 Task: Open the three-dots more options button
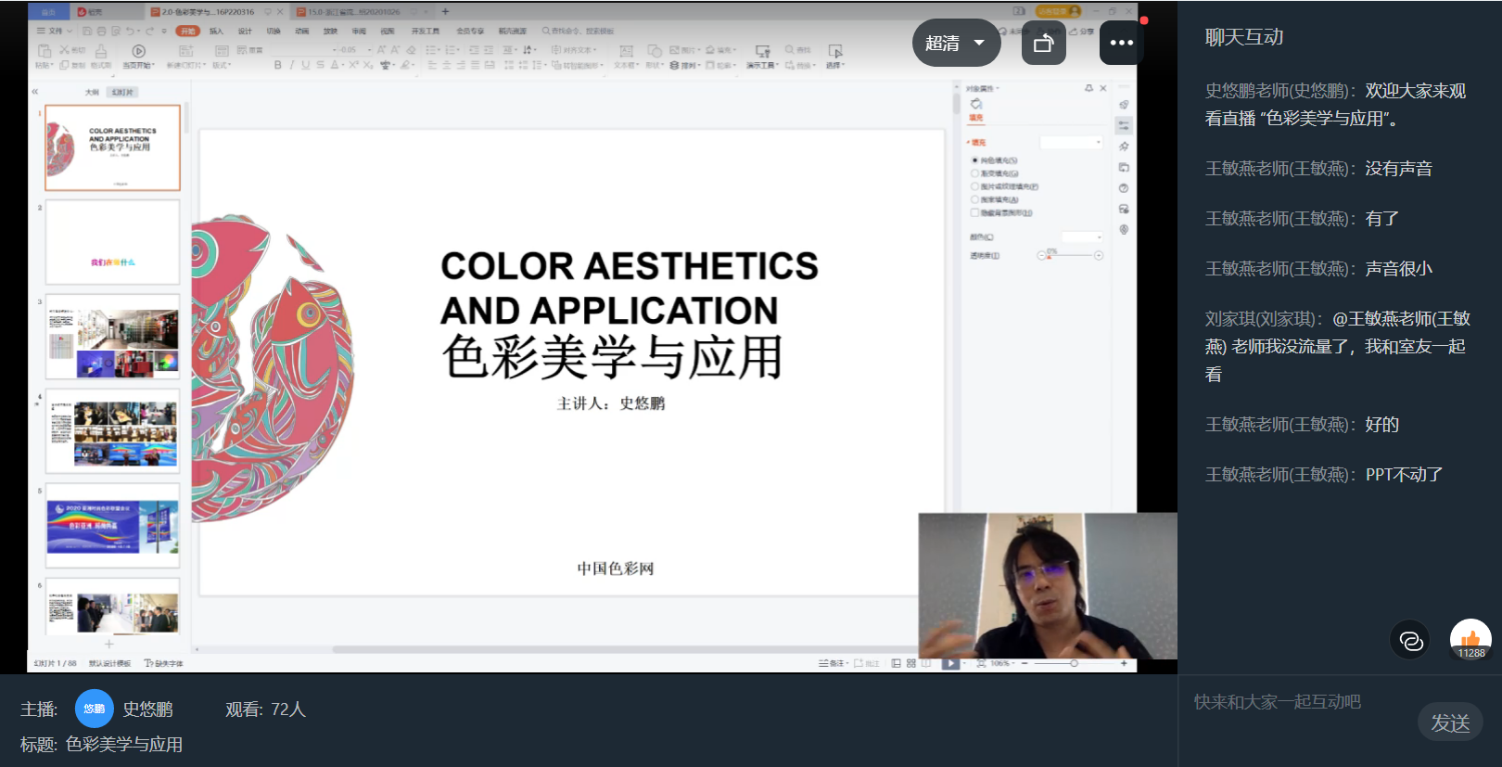pos(1121,43)
